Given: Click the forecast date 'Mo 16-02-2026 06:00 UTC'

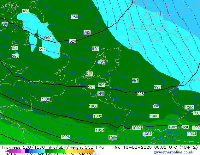Looking at the screenshot, I should (146, 147).
